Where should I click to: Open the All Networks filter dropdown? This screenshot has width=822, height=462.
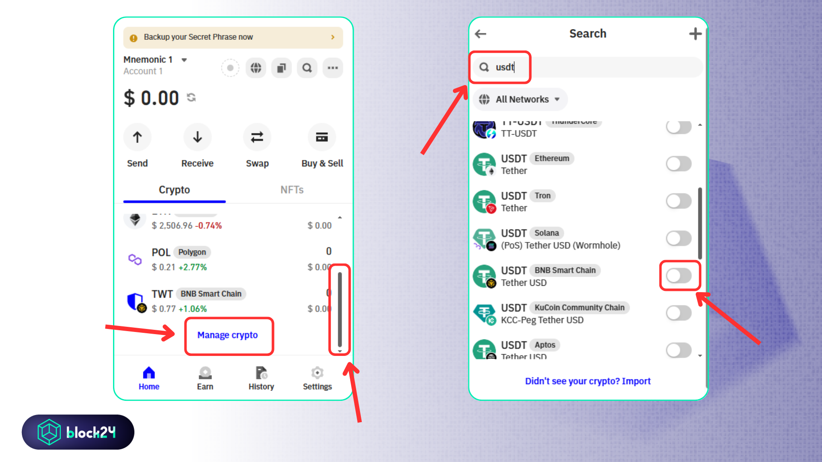pos(520,99)
